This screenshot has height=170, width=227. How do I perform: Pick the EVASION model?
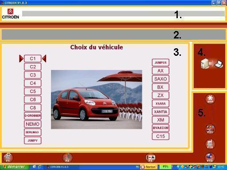click(160, 128)
